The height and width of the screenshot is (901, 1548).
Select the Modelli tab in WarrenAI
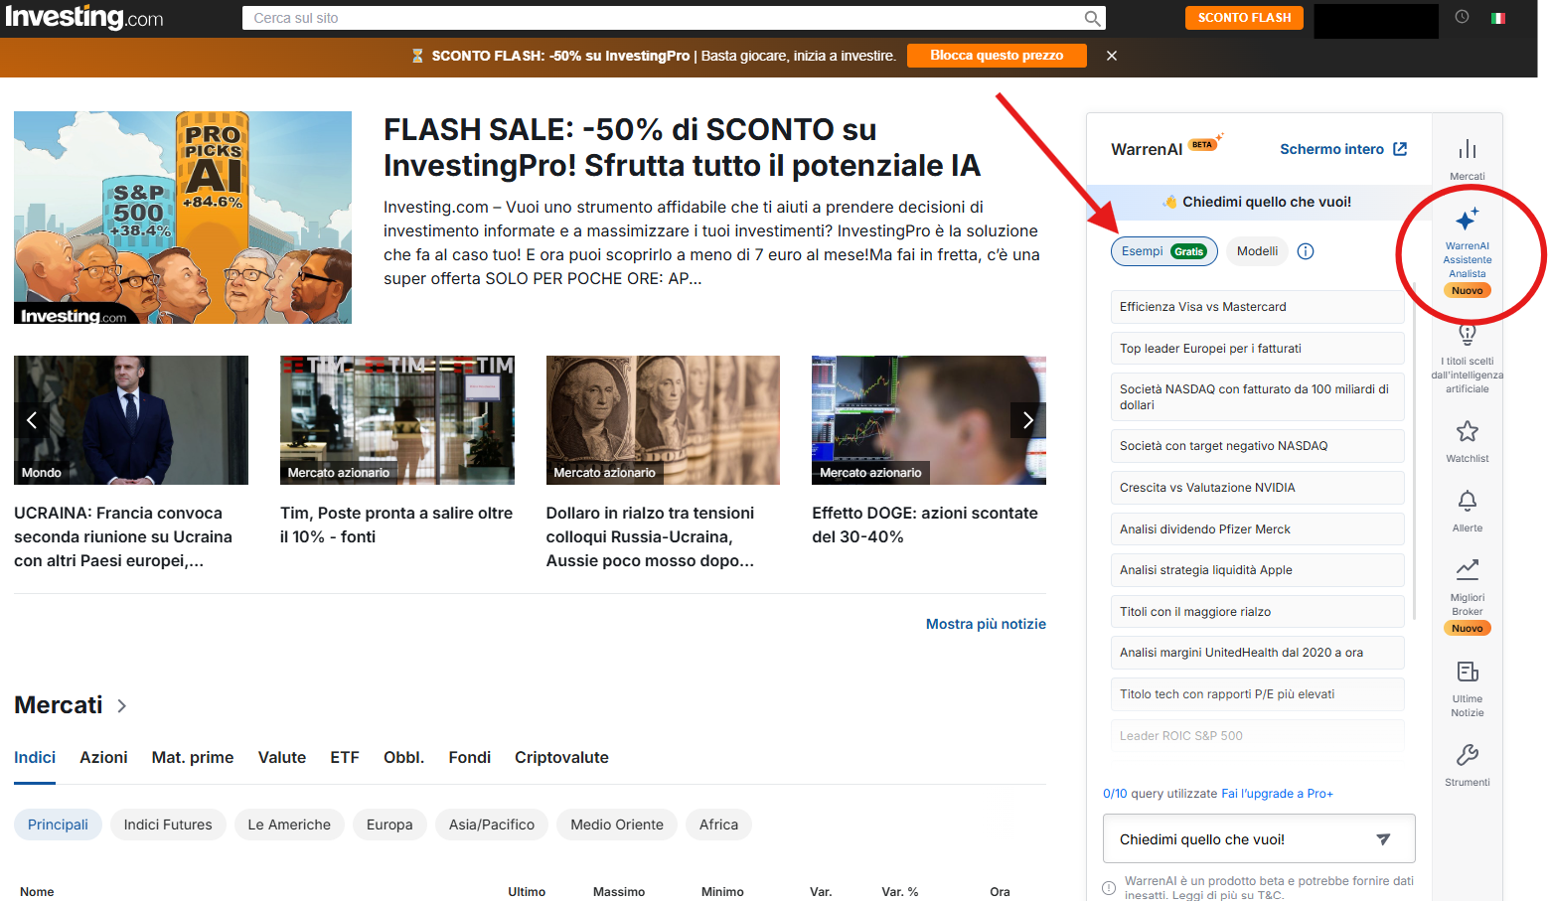1257,251
